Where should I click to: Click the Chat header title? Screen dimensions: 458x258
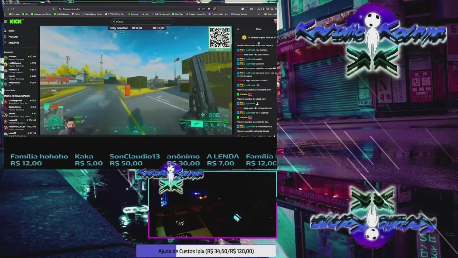click(259, 29)
